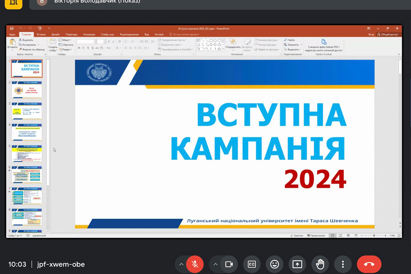This screenshot has width=411, height=274.
Task: Click the Вставить paste icon
Action: coord(12,42)
